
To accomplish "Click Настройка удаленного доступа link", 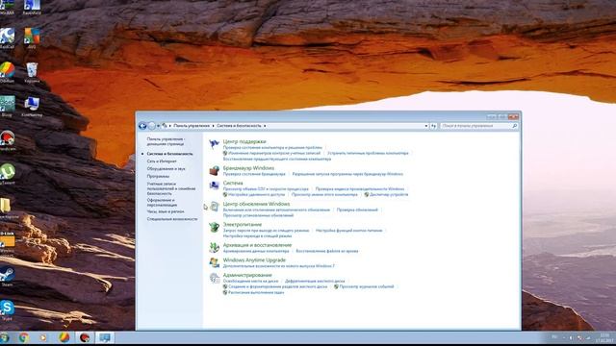I will click(257, 194).
